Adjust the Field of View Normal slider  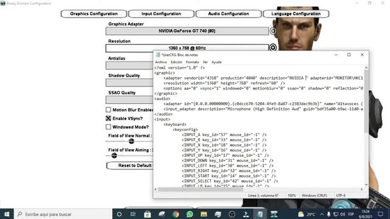[x=132, y=141]
